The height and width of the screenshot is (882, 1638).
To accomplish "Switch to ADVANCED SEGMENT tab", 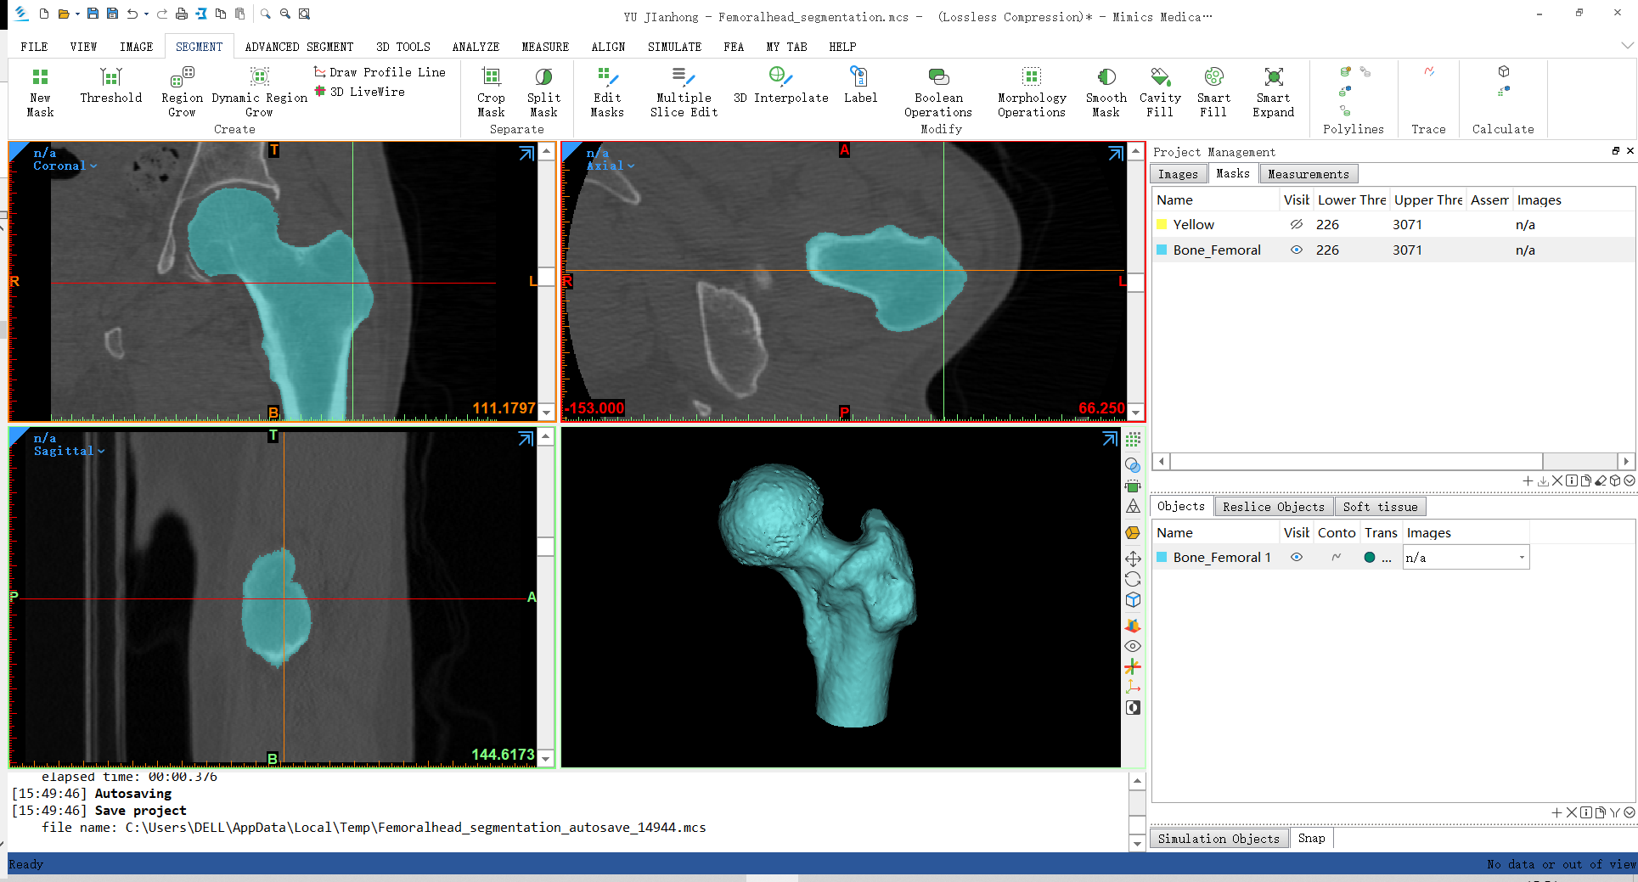I will [299, 47].
